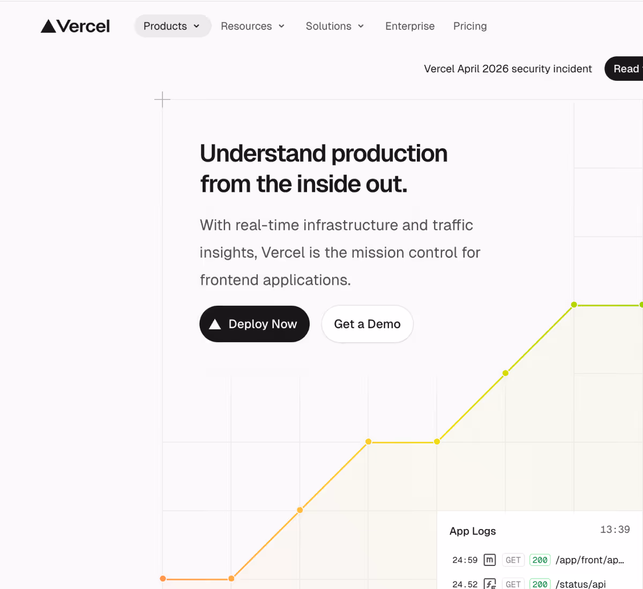Image resolution: width=643 pixels, height=589 pixels.
Task: Click the function icon in the /status/api row
Action: pyautogui.click(x=490, y=584)
